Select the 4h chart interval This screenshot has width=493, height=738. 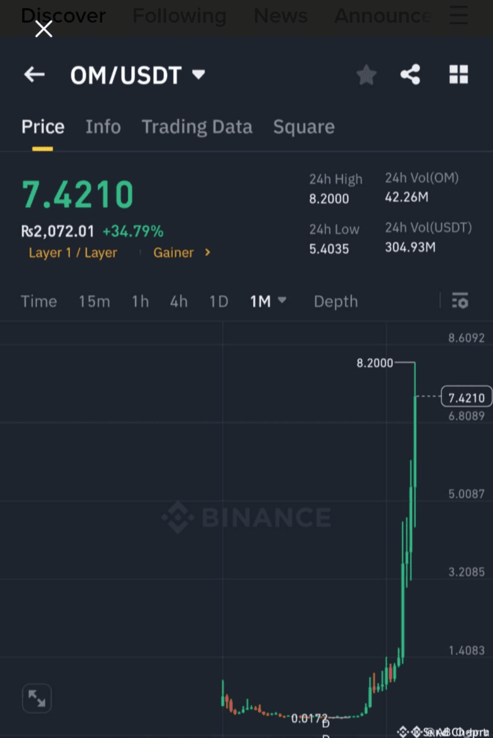point(179,302)
